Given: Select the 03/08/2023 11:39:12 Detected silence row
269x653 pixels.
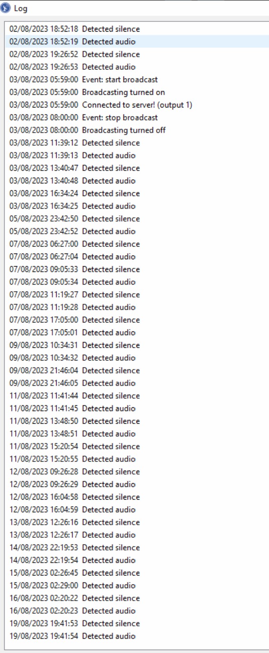Looking at the screenshot, I should click(138, 143).
